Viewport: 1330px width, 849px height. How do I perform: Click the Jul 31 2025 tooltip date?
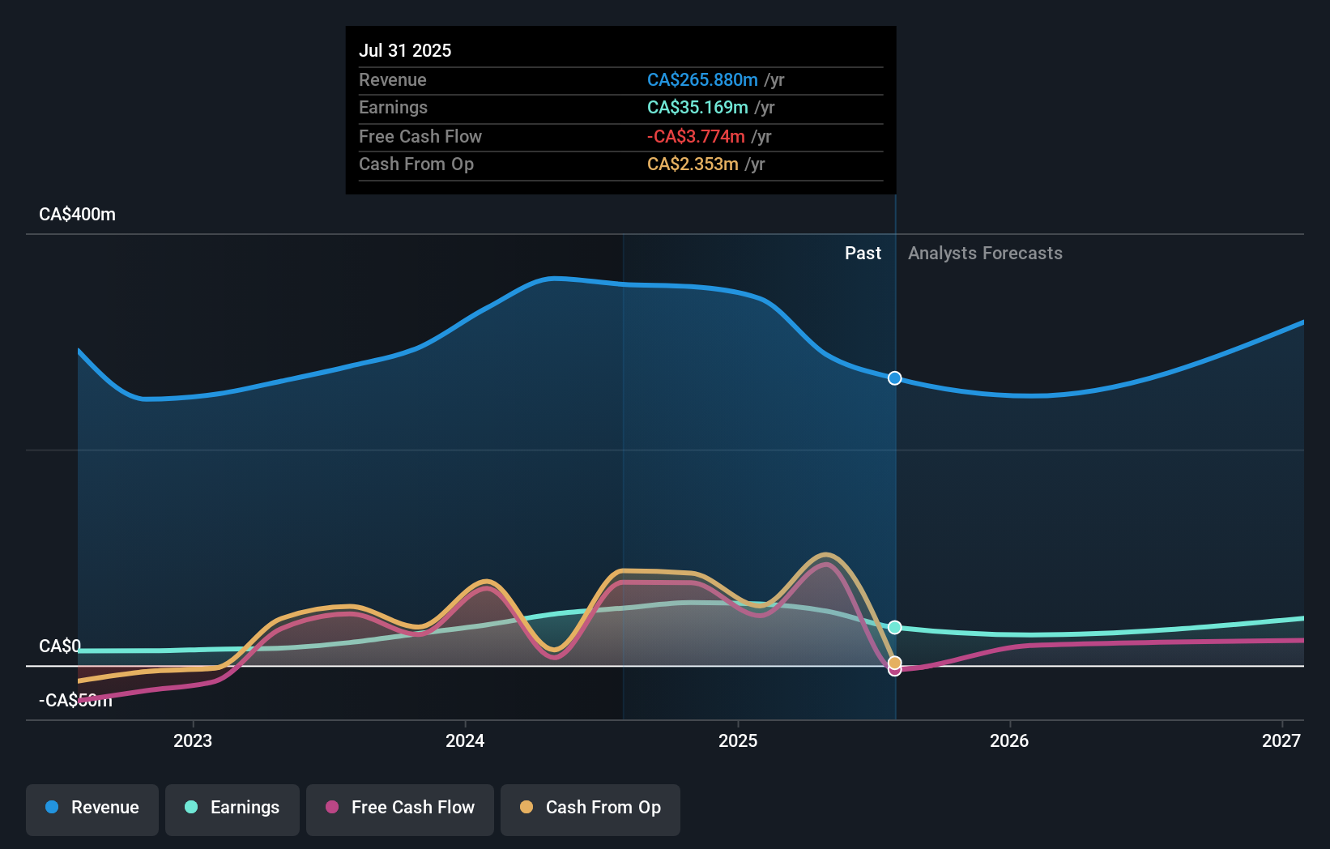point(405,50)
